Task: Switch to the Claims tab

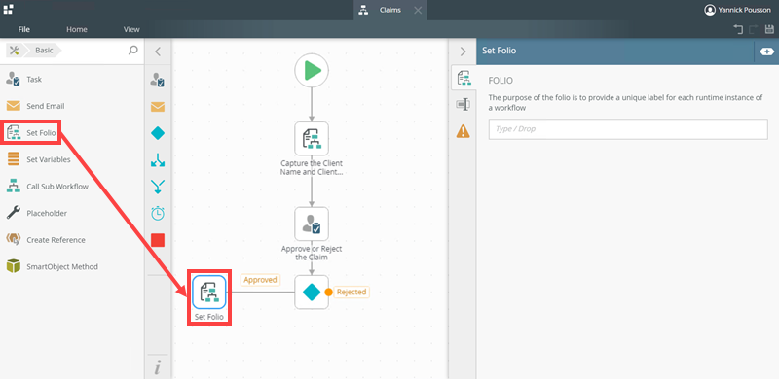Action: tap(390, 10)
